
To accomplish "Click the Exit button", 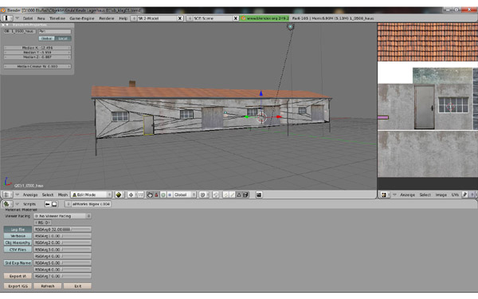I will coord(78,286).
